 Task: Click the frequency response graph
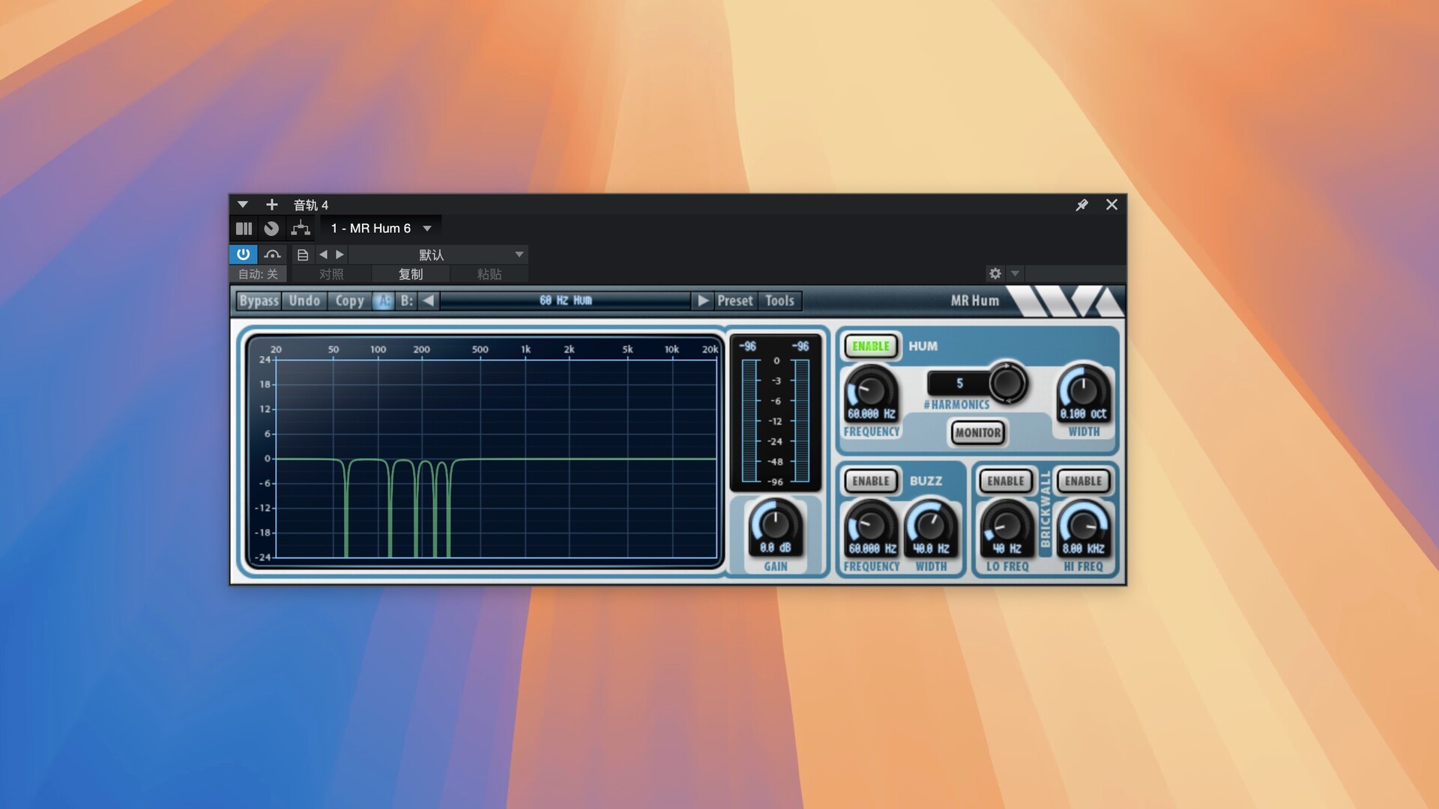[x=495, y=458]
